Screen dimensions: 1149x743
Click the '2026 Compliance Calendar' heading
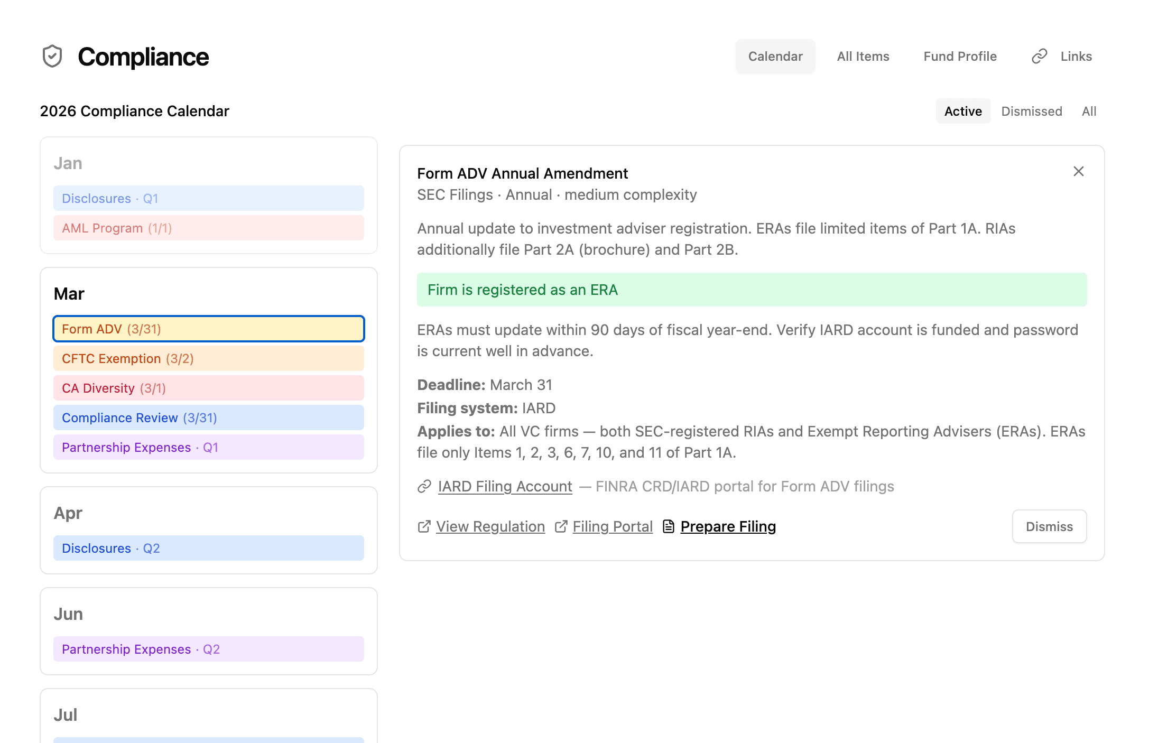(x=135, y=111)
